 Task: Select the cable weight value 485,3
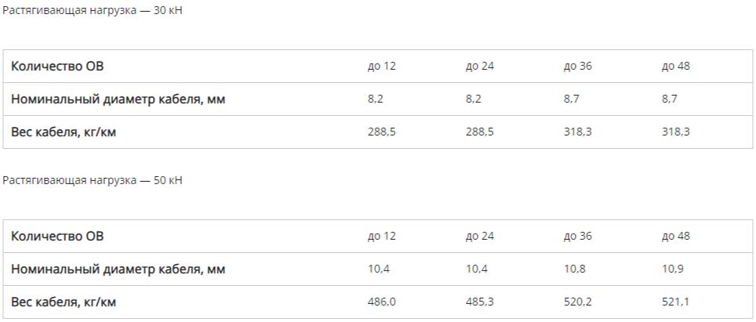479,302
